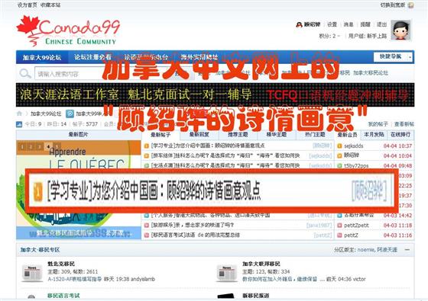Open 加拿大99论坛 in navigation bar
This screenshot has width=428, height=301.
[x=42, y=57]
